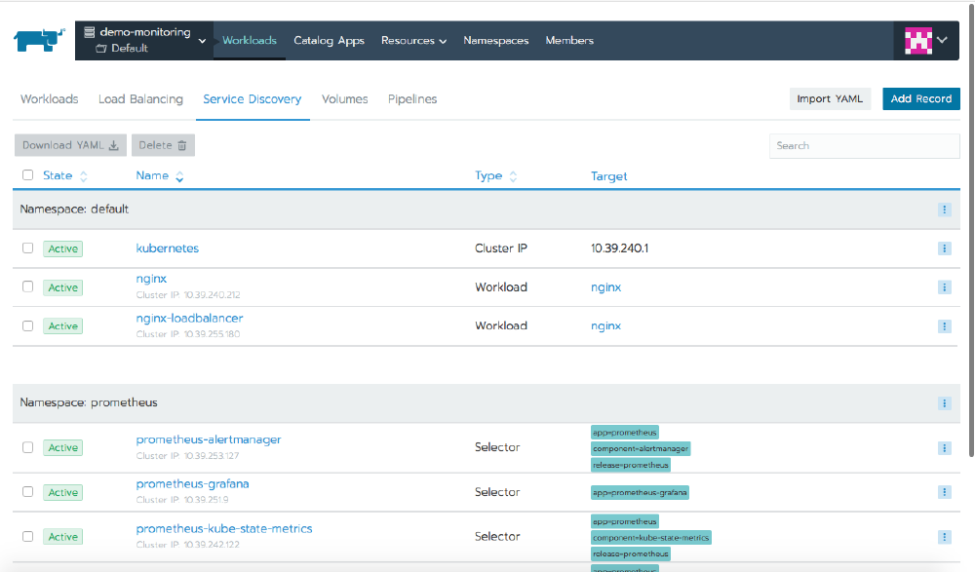Open the kebab menu on the default namespace header
This screenshot has width=975, height=572.
(943, 209)
